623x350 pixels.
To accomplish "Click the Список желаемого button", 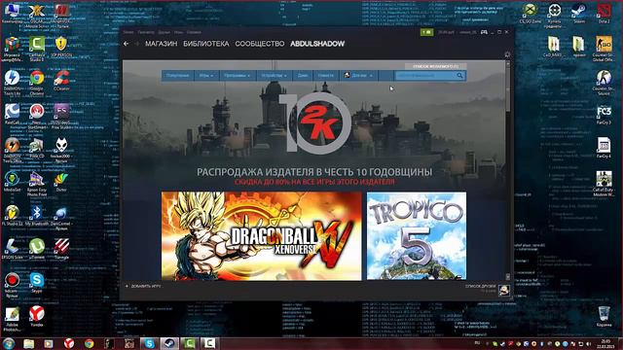I will [x=435, y=66].
